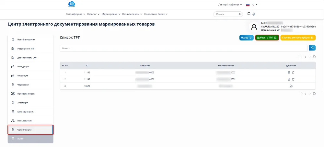
Task: Edit the row with ID 11193
Action: 289,73
